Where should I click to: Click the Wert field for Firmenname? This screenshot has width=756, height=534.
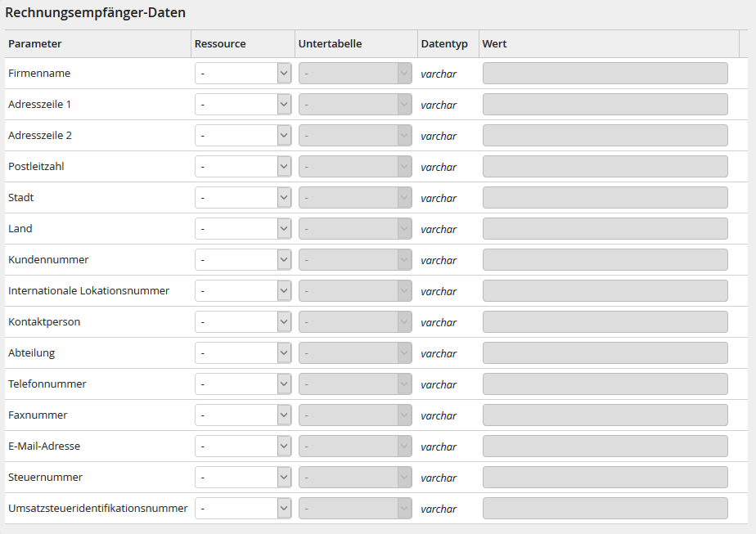pos(605,74)
